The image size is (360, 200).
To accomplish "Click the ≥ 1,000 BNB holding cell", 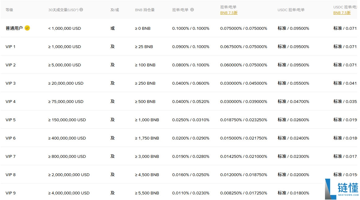I will coord(147,120).
